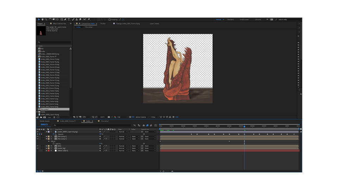Expand the water_bg layer properties
The image size is (338, 190).
coord(46,148)
